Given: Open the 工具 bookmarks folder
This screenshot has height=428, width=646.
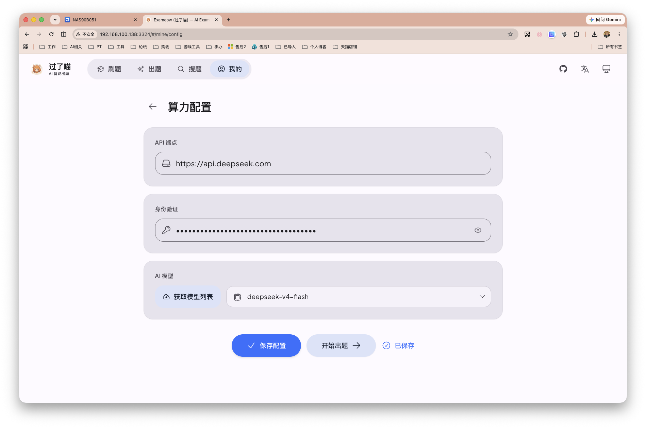Looking at the screenshot, I should pyautogui.click(x=116, y=47).
